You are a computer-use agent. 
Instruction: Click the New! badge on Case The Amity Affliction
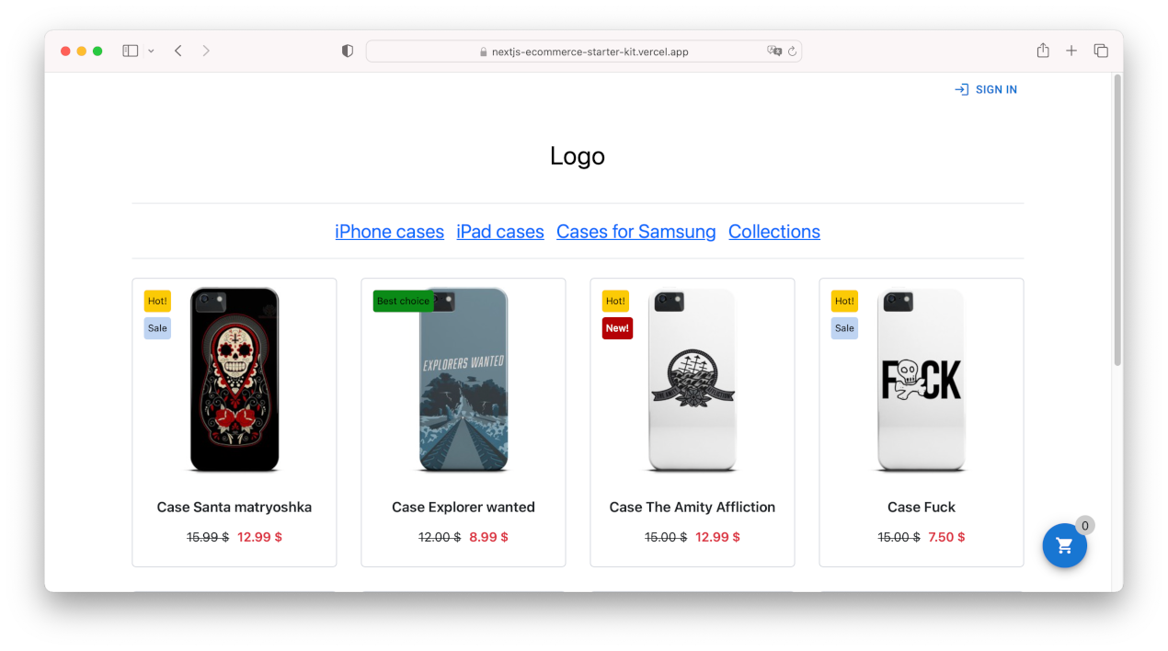[617, 327]
